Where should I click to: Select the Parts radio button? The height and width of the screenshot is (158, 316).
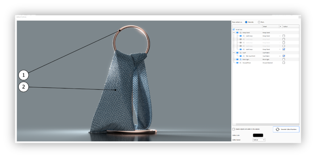(259, 22)
